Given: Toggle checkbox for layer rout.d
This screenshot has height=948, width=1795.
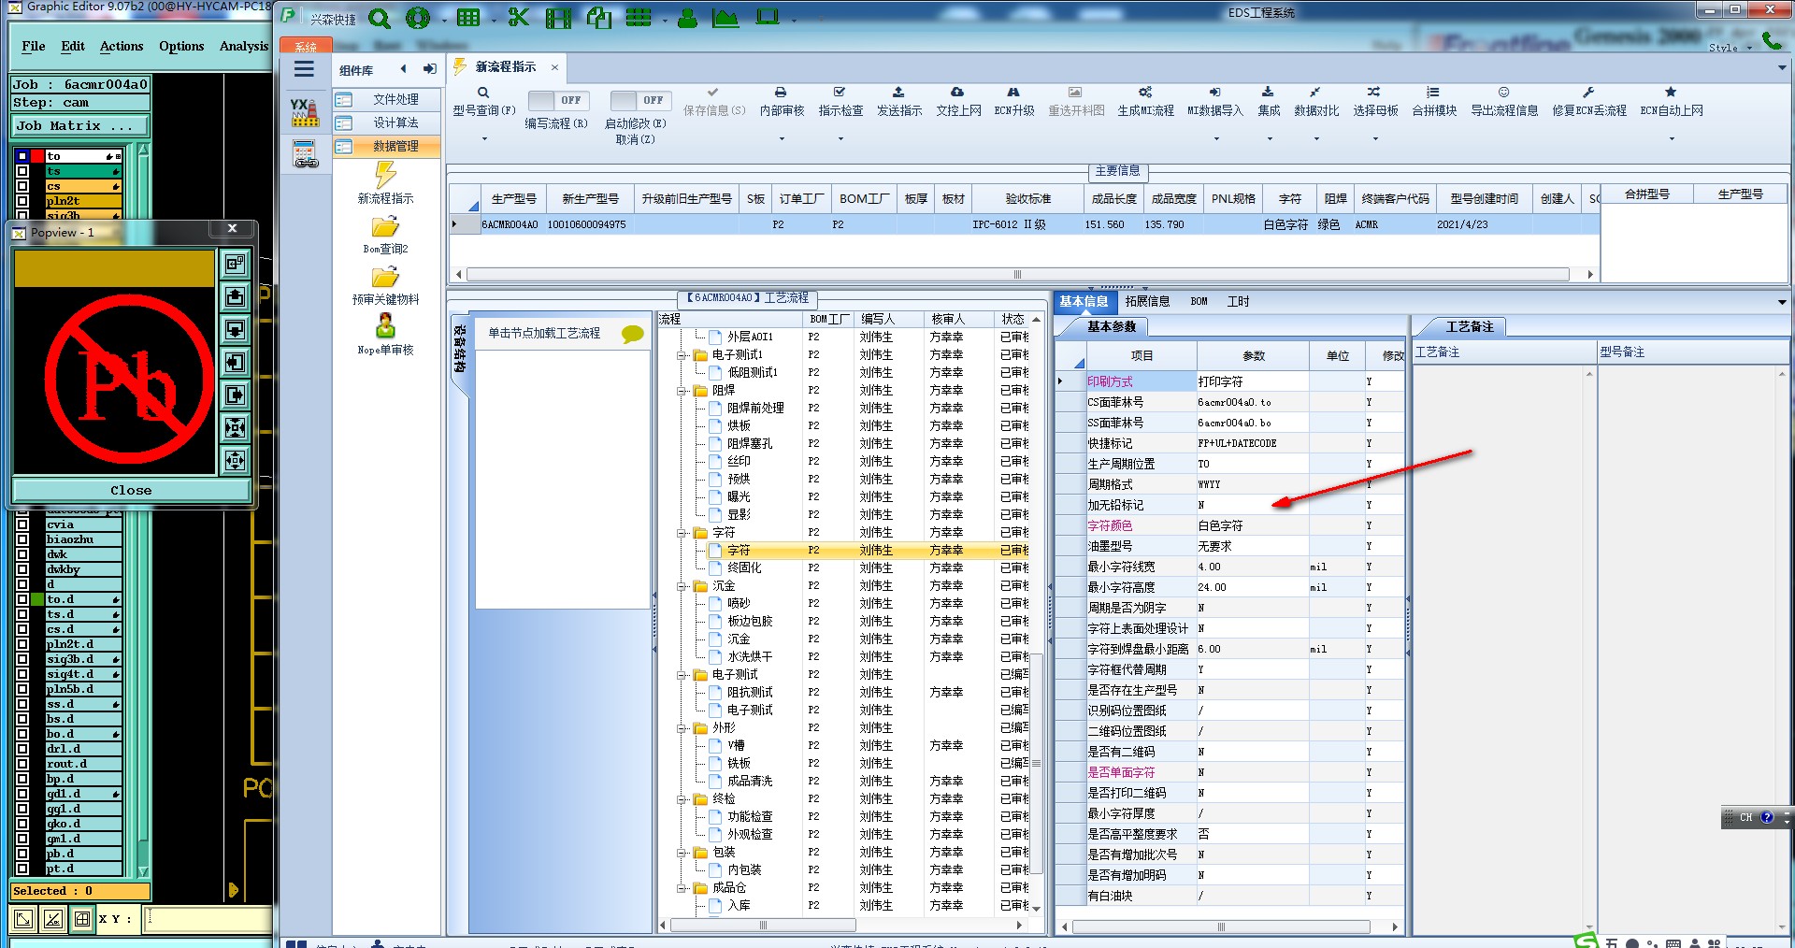Looking at the screenshot, I should pyautogui.click(x=22, y=764).
